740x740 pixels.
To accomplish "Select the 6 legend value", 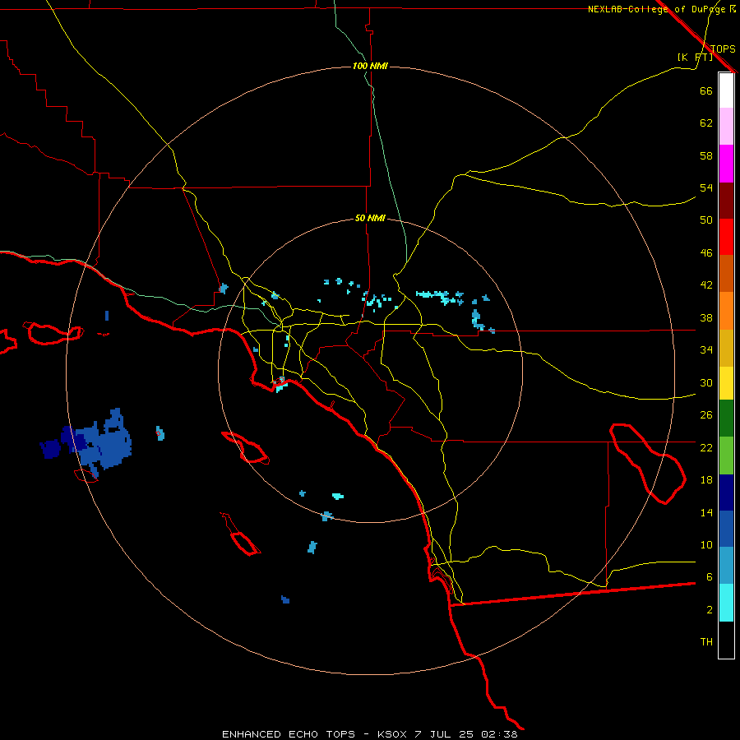I will click(x=709, y=577).
